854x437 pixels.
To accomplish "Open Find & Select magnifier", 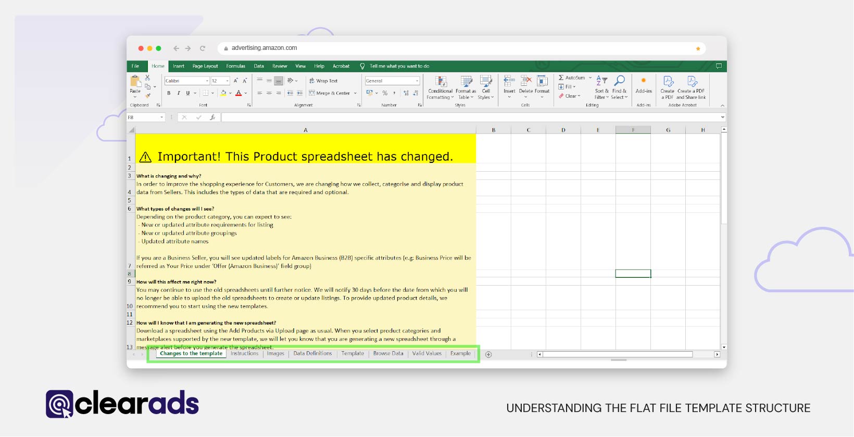I will (619, 87).
